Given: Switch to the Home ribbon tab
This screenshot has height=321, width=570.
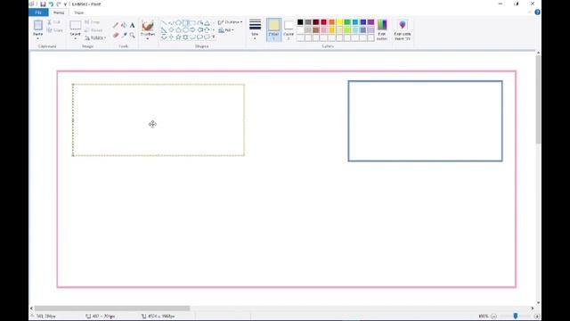Looking at the screenshot, I should (x=59, y=12).
